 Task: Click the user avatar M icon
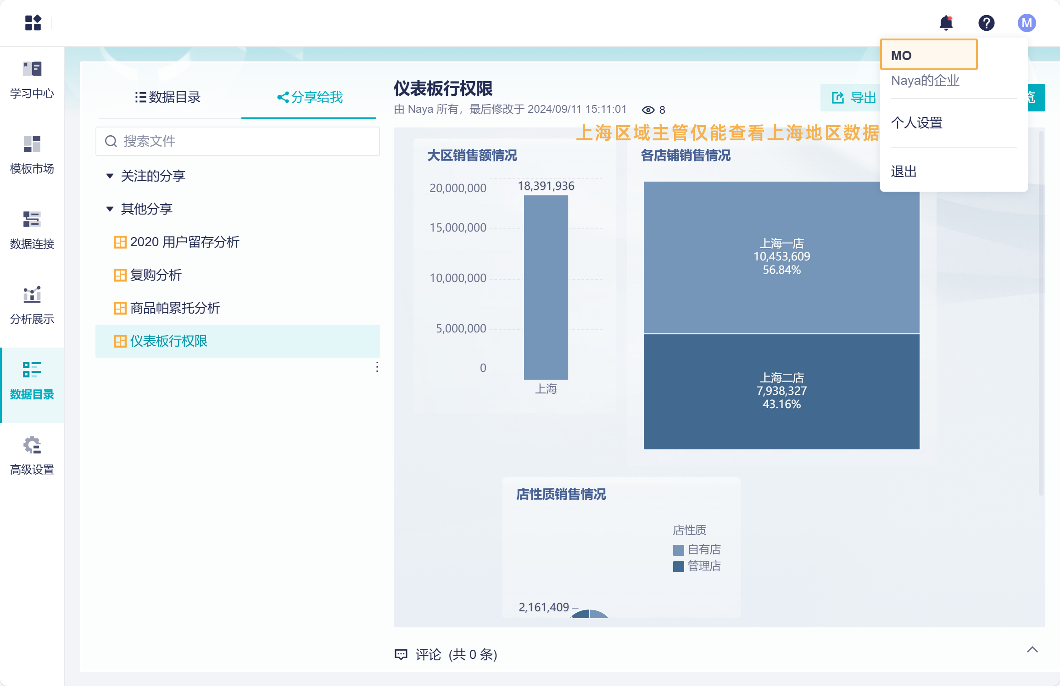tap(1027, 23)
